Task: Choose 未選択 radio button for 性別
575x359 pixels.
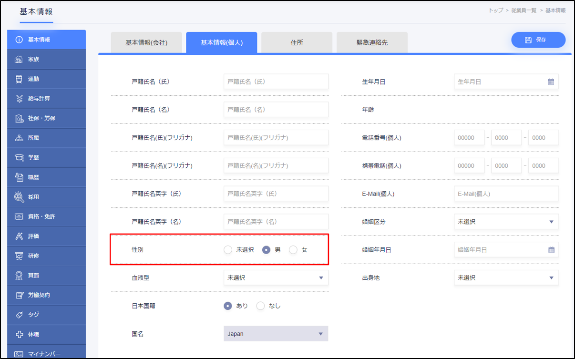Action: click(228, 250)
